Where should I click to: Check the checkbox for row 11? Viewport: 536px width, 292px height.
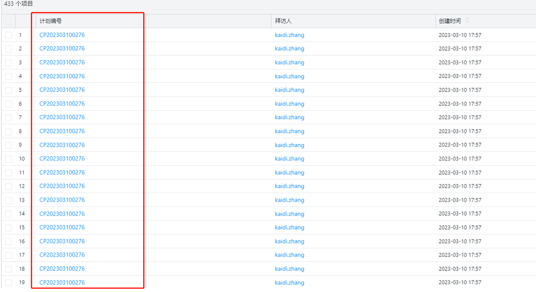tap(9, 173)
